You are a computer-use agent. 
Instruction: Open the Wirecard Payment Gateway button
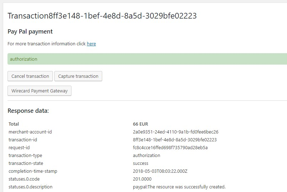point(39,91)
